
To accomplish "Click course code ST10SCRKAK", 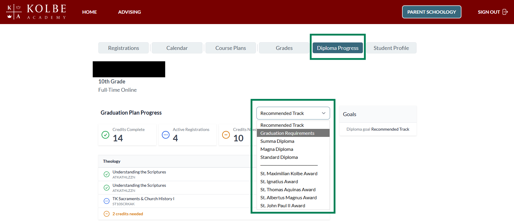I will click(x=124, y=204).
